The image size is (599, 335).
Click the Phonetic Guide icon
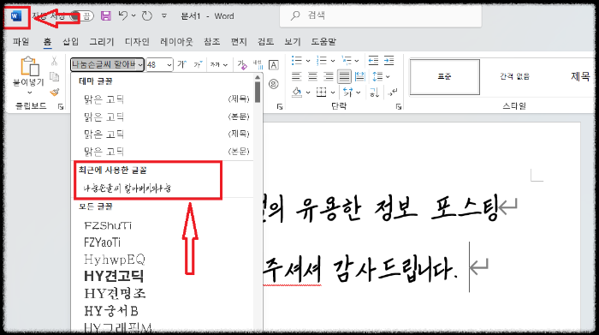(258, 64)
